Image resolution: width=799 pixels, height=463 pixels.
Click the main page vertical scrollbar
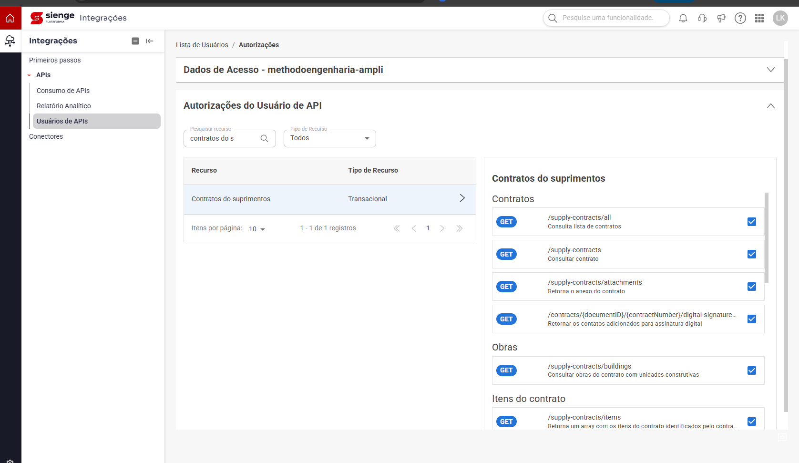(786, 236)
